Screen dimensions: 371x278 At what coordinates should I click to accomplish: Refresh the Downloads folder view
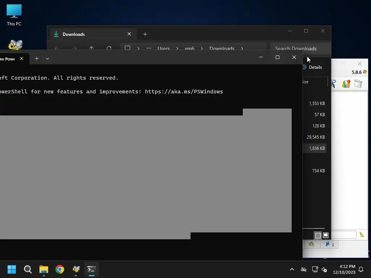pyautogui.click(x=109, y=48)
